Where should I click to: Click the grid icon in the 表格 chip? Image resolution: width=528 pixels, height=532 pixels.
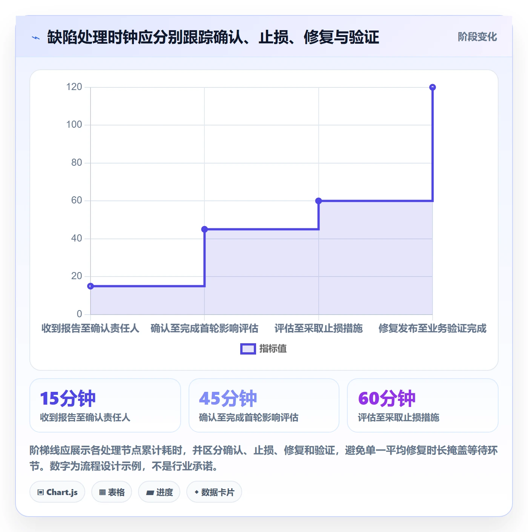pyautogui.click(x=102, y=492)
